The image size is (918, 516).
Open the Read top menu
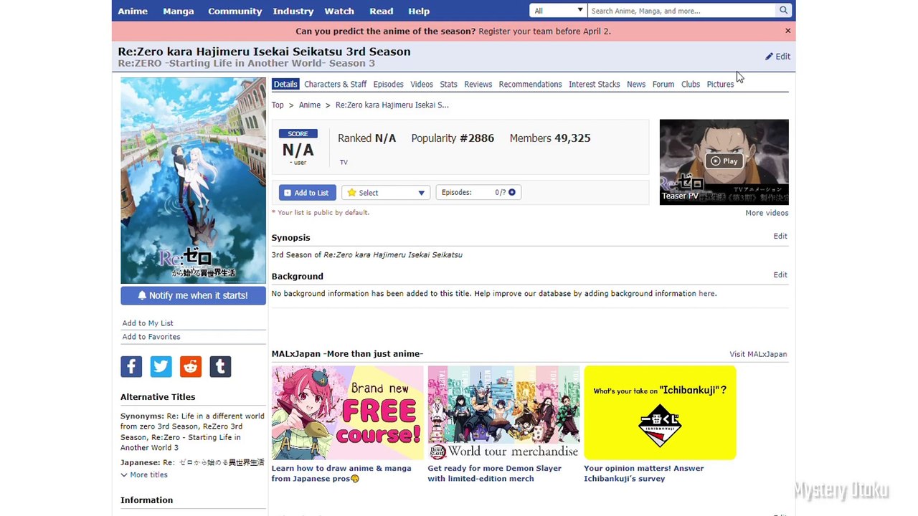(x=382, y=11)
